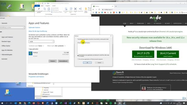Open CERTIFICATION on nodejs.org navigation
The width and height of the screenshot is (187, 105).
tap(177, 23)
